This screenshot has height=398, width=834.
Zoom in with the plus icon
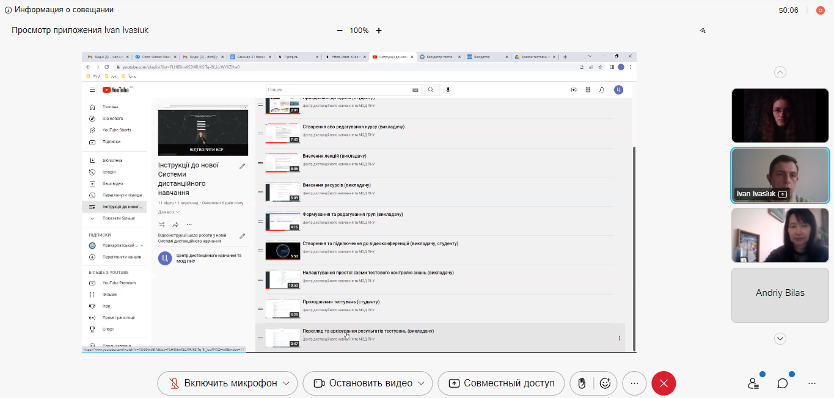pyautogui.click(x=379, y=31)
